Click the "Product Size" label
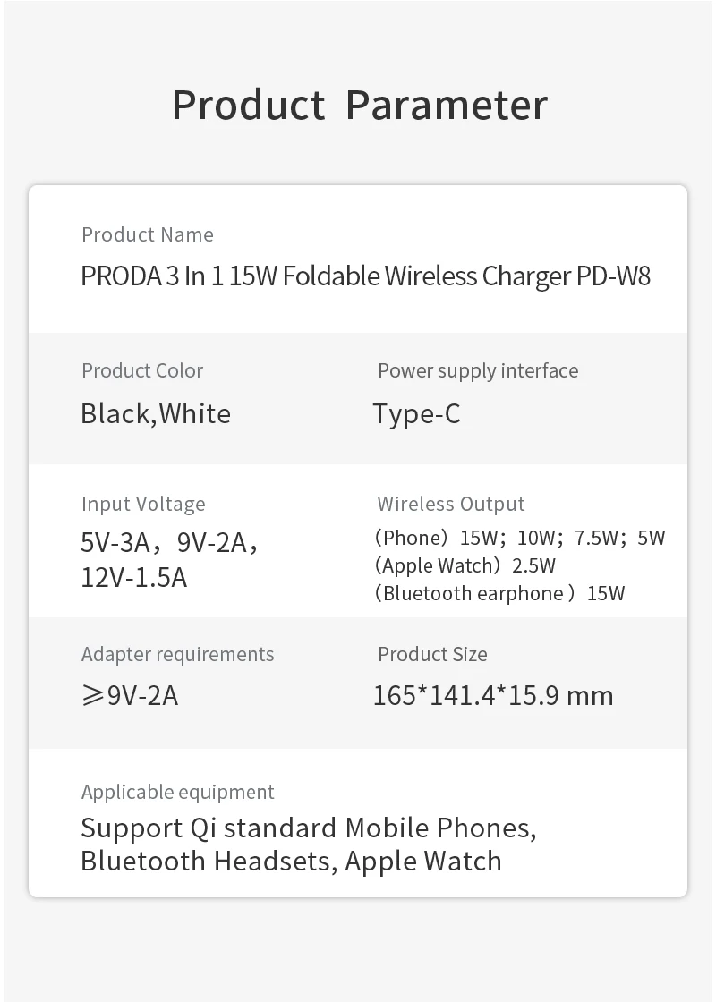 (432, 654)
